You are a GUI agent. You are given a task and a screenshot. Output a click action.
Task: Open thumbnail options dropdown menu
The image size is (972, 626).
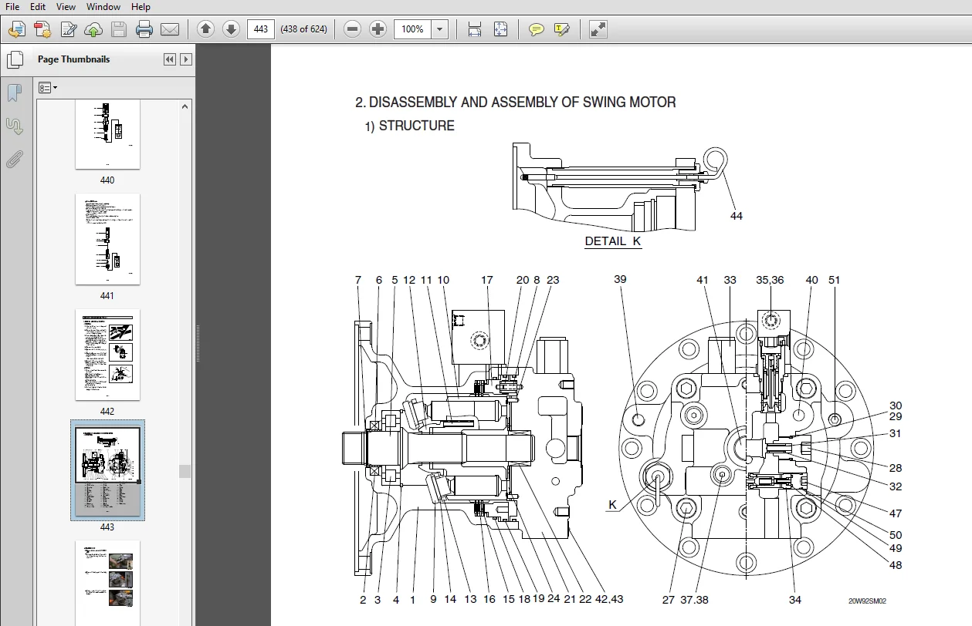tap(48, 88)
